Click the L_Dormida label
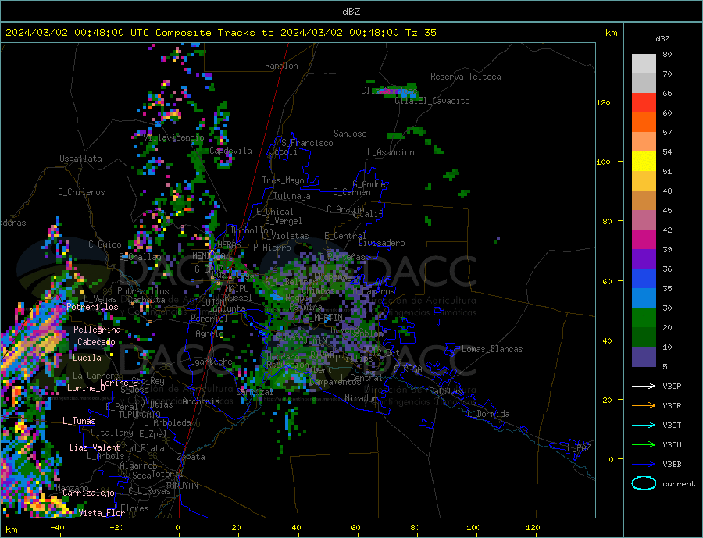Image resolution: width=703 pixels, height=538 pixels. [488, 414]
